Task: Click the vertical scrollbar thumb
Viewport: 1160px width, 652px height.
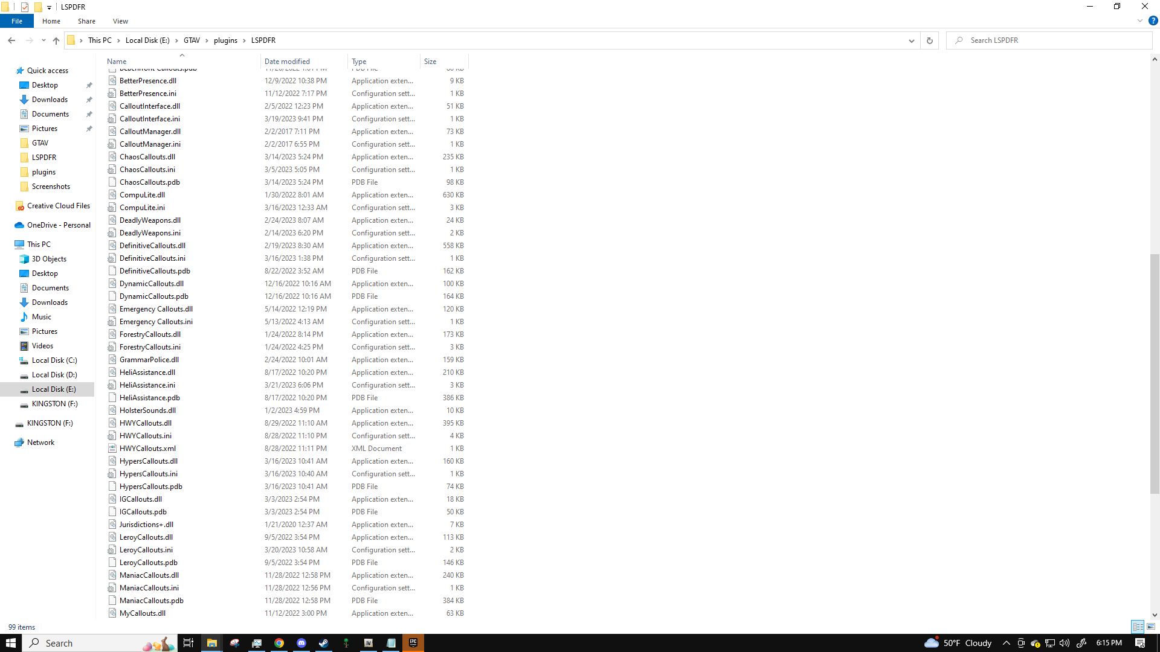Action: coord(1155,374)
